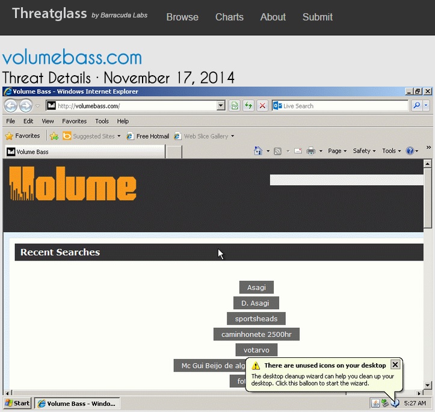The width and height of the screenshot is (435, 412).
Task: Open Submit in Threatglass nav
Action: 318,17
